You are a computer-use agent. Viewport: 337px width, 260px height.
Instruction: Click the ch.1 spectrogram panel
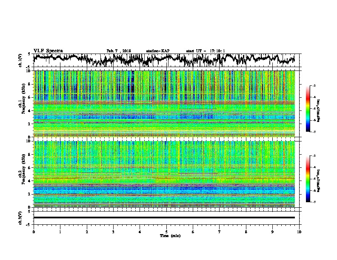click(164, 104)
